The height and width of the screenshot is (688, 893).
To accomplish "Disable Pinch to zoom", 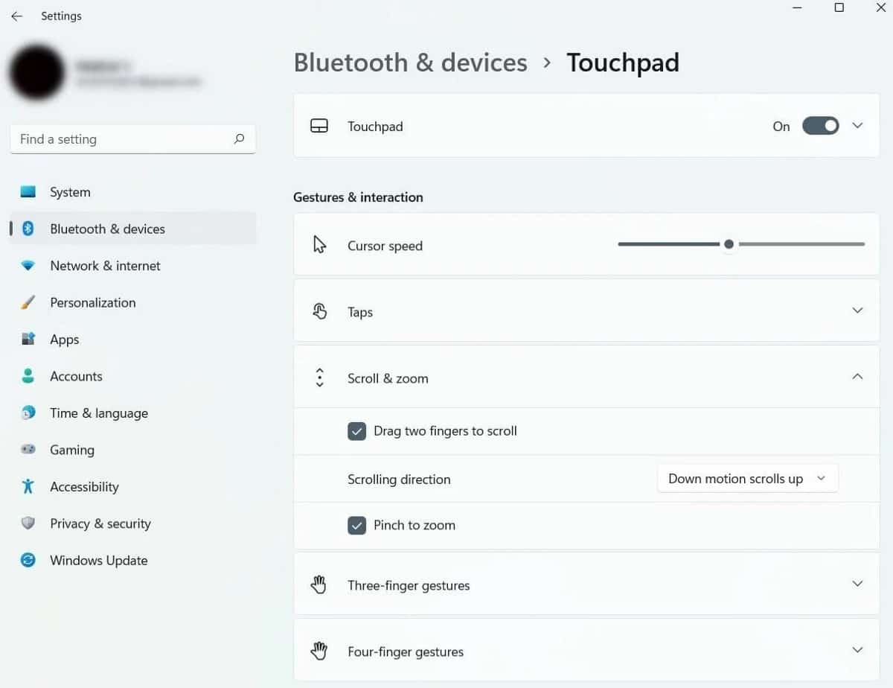I will 357,525.
